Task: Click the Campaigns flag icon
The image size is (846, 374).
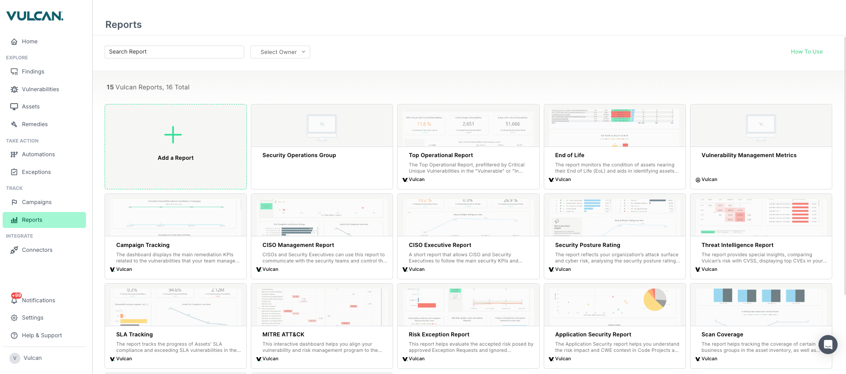Action: pyautogui.click(x=14, y=202)
